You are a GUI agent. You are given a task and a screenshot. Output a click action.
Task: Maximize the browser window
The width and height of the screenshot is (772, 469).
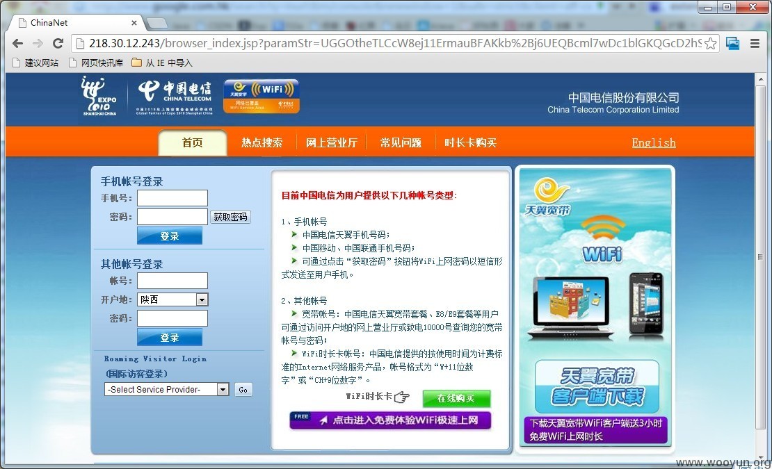[727, 7]
